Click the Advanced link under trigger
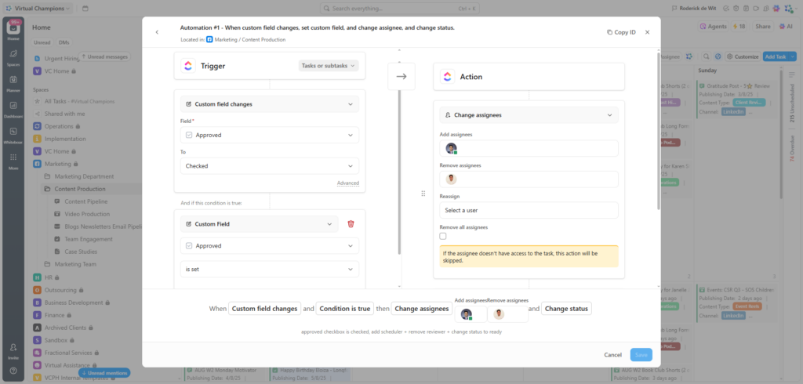This screenshot has height=384, width=803. click(347, 183)
